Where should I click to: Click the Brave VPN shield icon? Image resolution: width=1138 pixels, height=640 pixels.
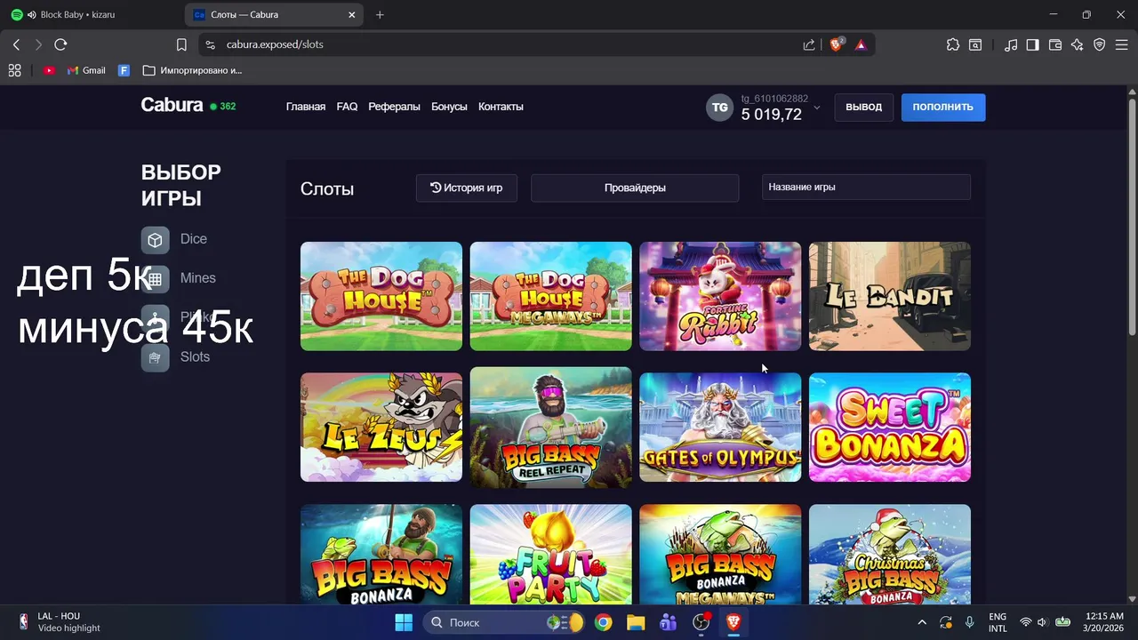(1100, 44)
